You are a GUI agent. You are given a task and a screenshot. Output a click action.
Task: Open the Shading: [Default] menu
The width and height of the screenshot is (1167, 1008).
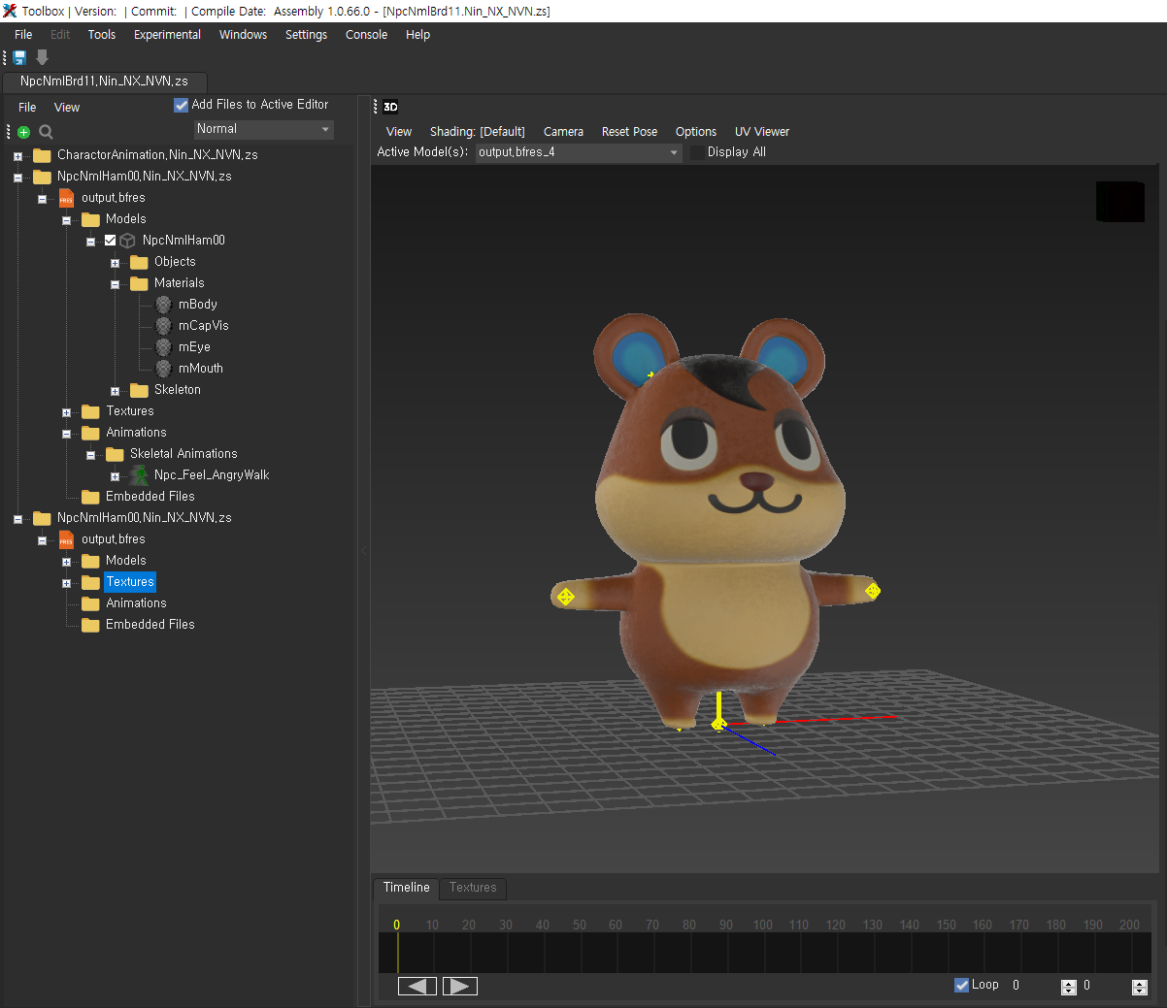[478, 132]
